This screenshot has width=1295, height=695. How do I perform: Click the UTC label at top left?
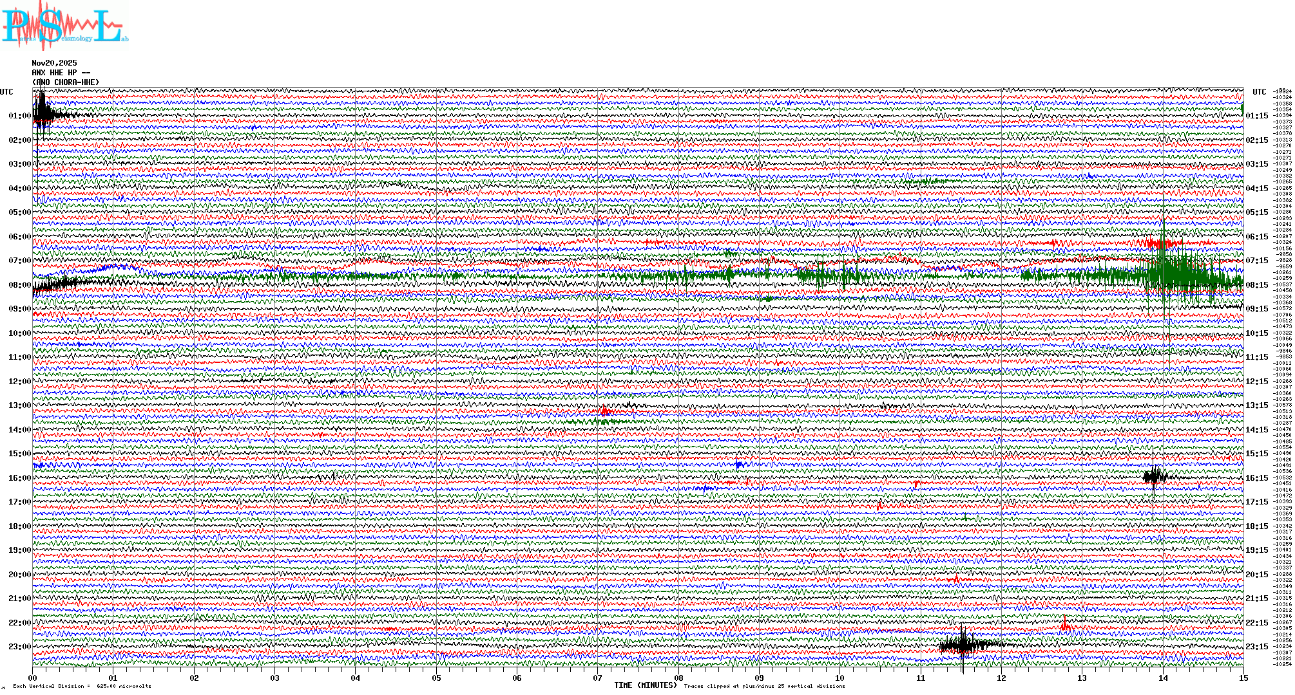click(6, 92)
